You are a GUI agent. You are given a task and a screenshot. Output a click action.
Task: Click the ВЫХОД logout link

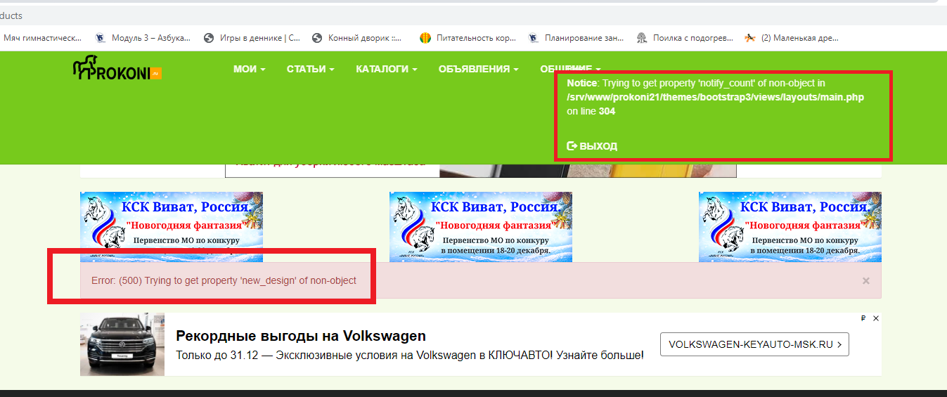(598, 146)
